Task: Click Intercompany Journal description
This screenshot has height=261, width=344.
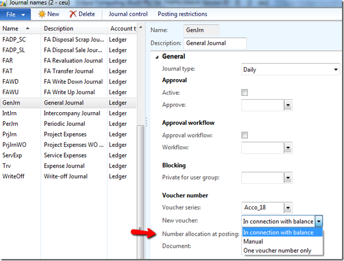Action: (72, 113)
